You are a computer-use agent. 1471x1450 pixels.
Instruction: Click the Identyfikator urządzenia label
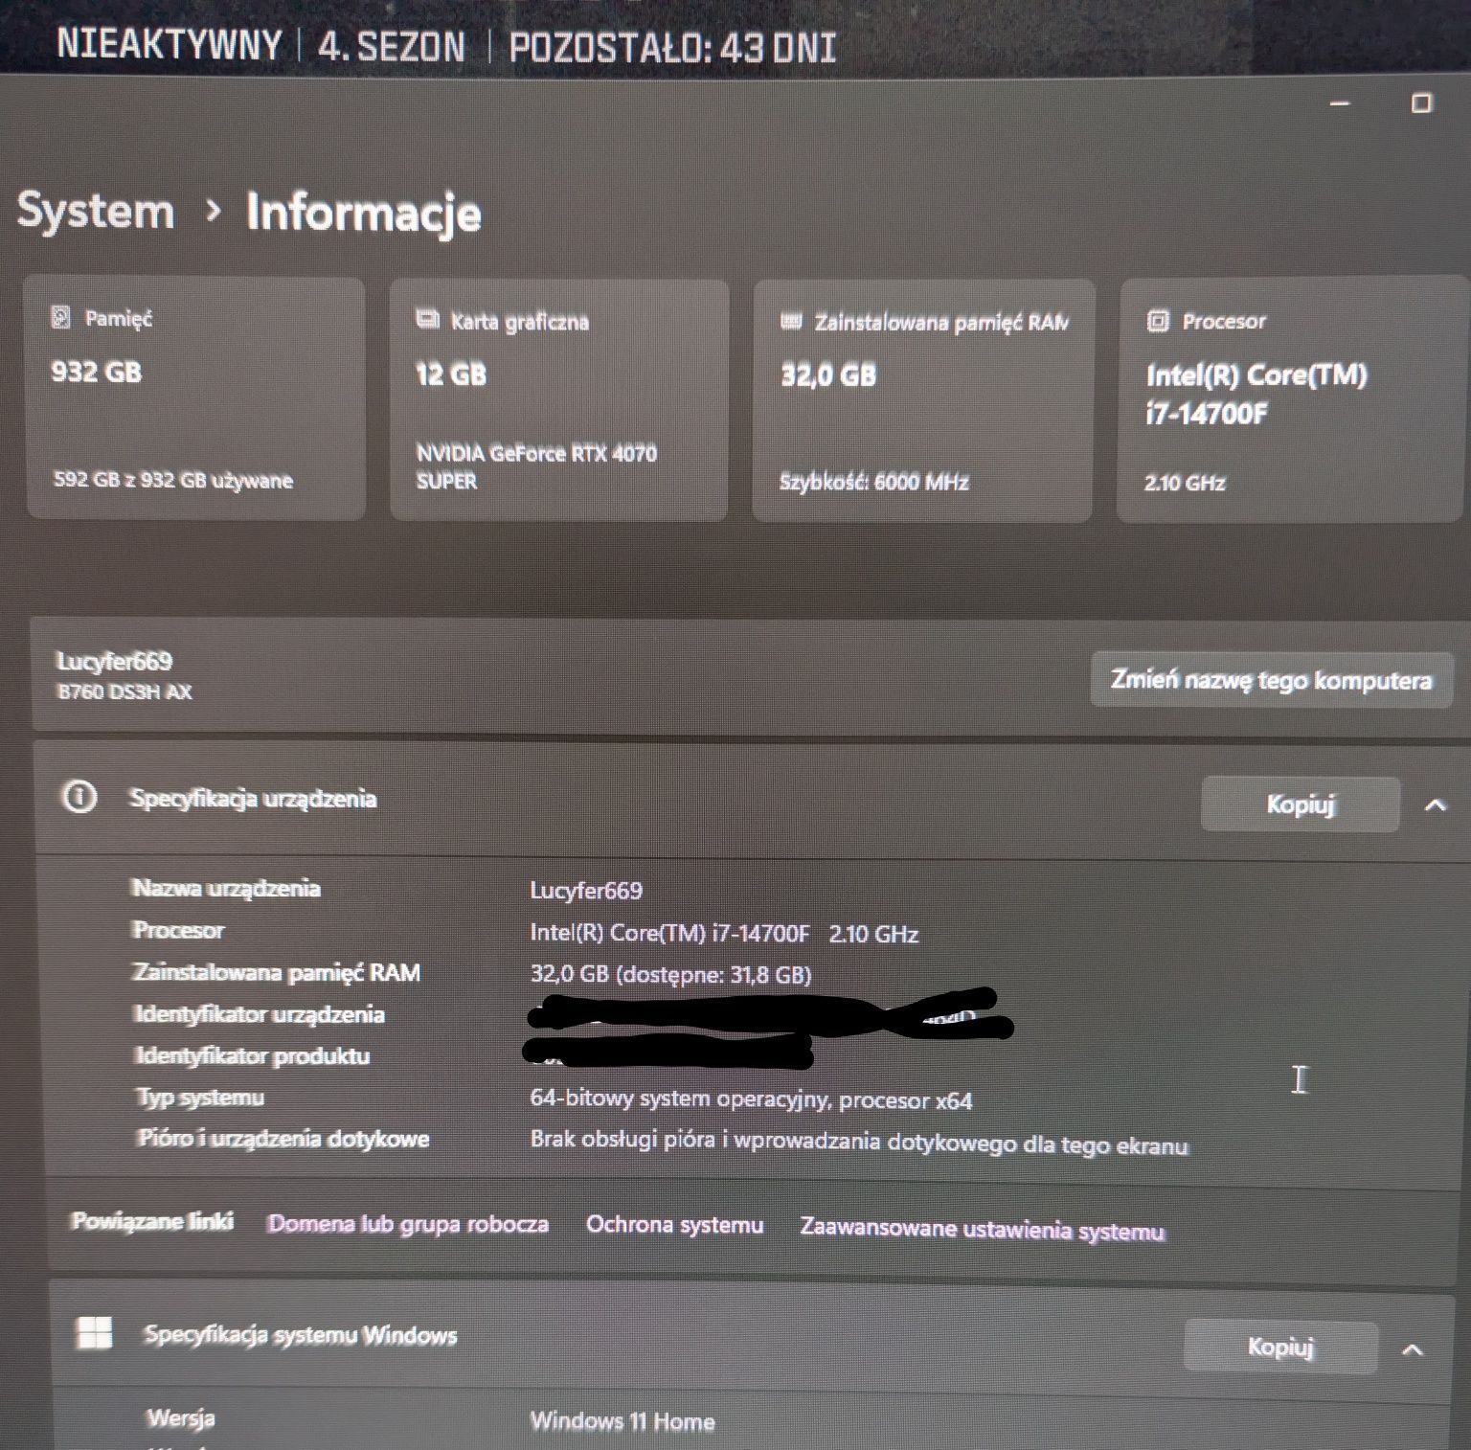(x=260, y=1014)
